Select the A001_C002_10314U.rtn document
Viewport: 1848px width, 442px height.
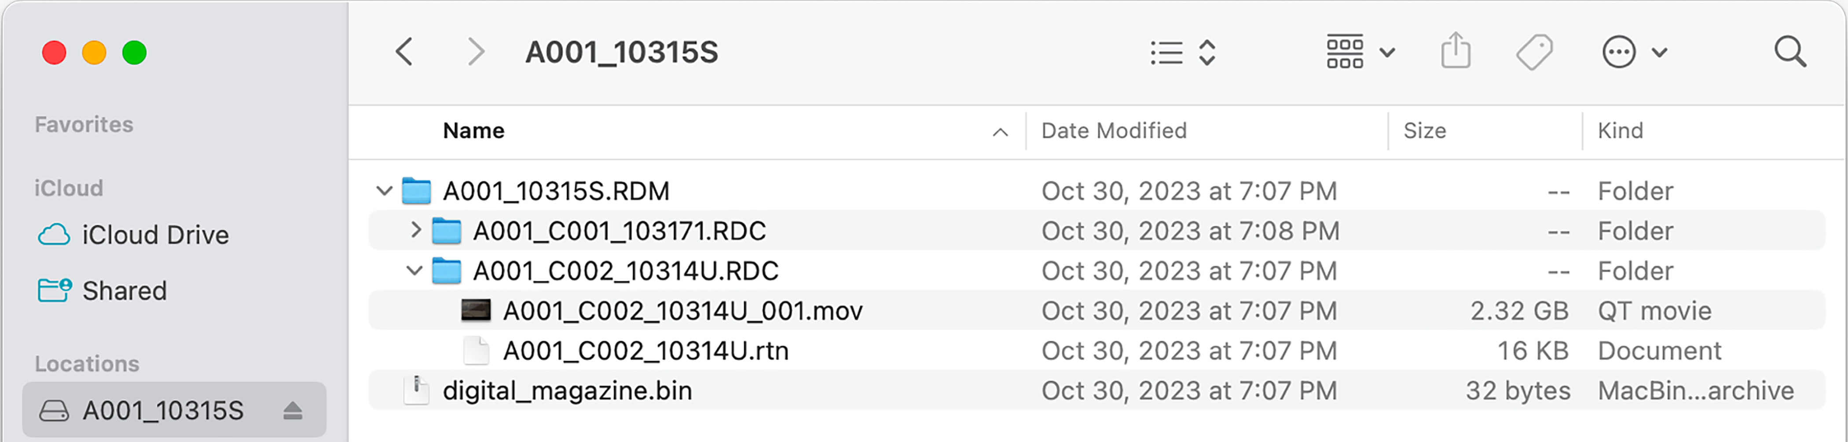click(646, 350)
